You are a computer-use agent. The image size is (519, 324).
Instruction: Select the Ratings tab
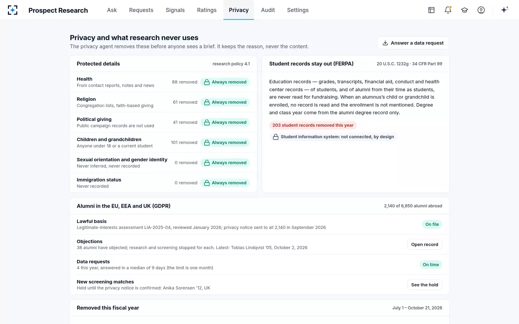click(x=207, y=10)
